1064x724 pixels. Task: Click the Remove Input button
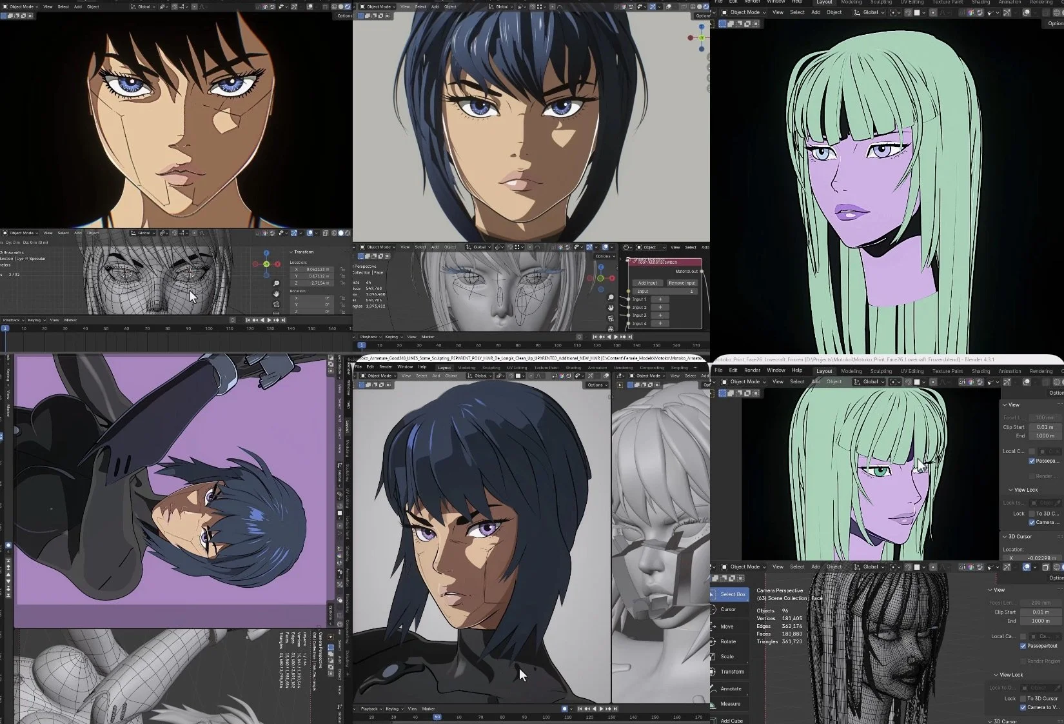(682, 283)
